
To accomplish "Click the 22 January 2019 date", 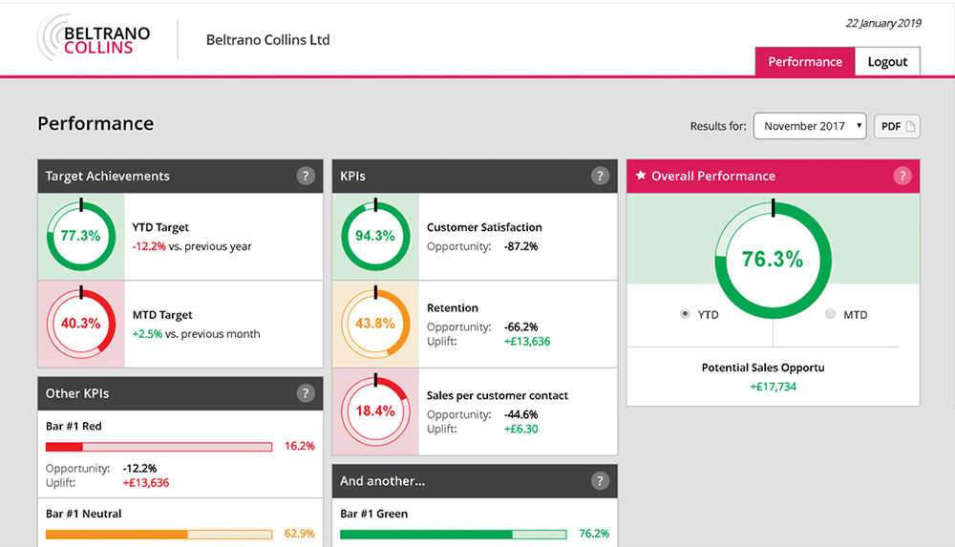I will [x=883, y=23].
